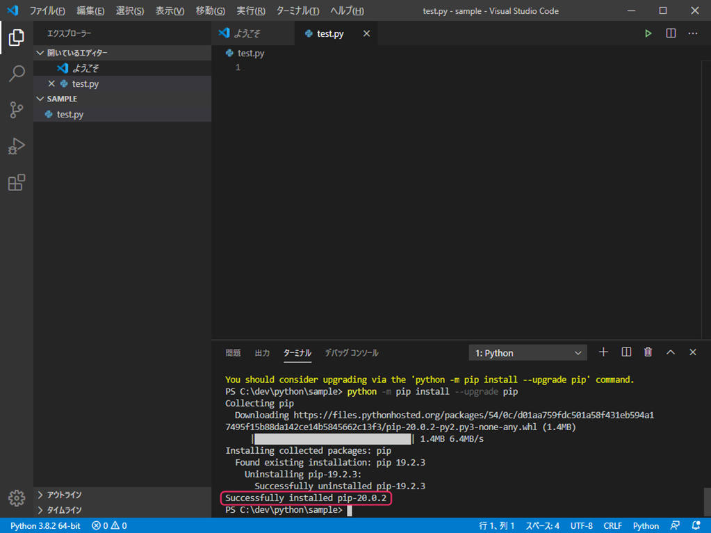Click the feedback icon in status bar
Screen dimensions: 711x533
[675, 525]
